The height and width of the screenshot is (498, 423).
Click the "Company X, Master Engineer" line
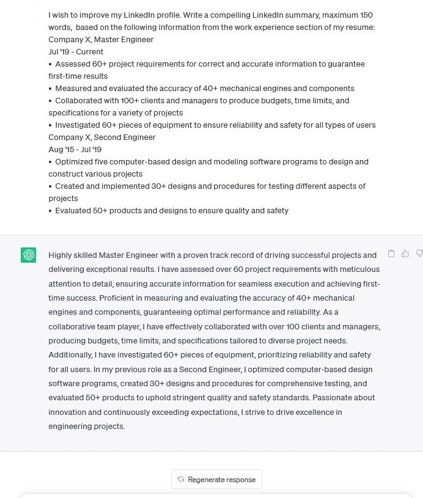click(101, 40)
